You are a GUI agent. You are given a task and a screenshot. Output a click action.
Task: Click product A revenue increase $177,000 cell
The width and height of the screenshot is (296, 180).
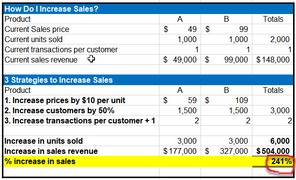pos(180,151)
